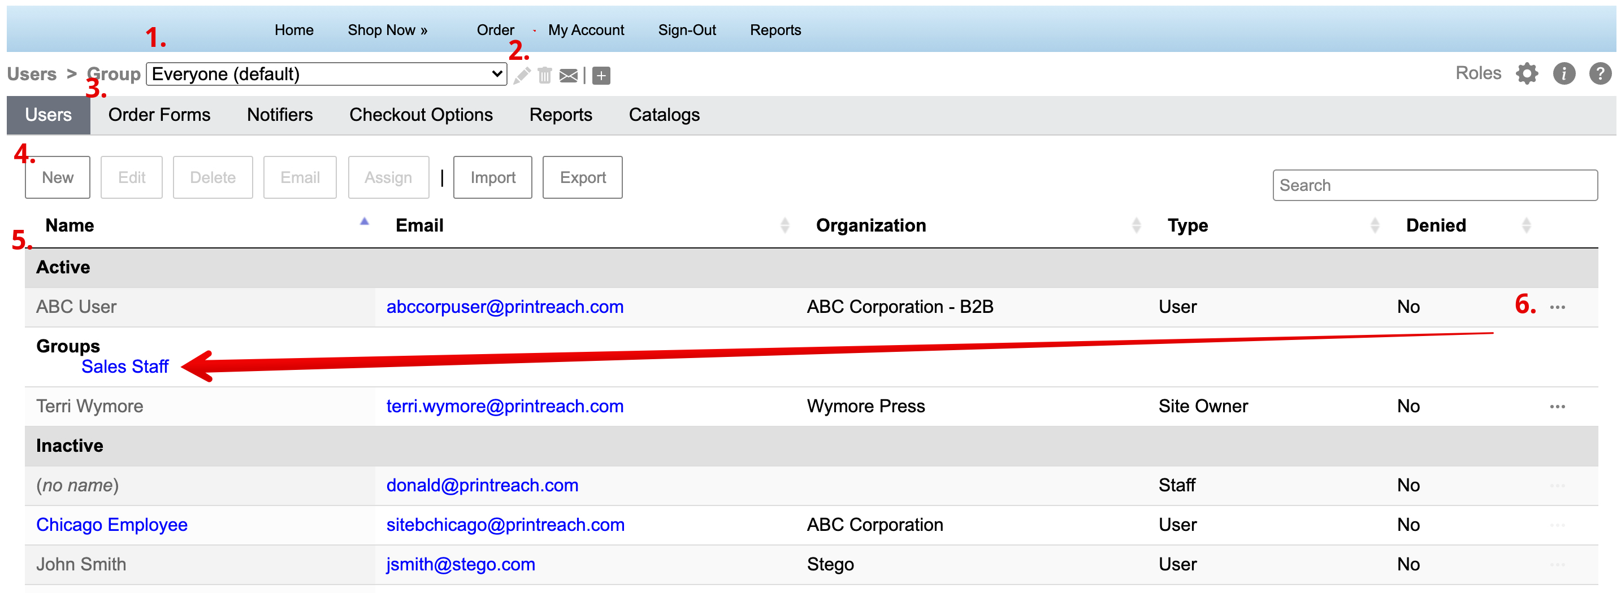Switch to the Notifiers tab
Screen dimensions: 1621x593
279,115
